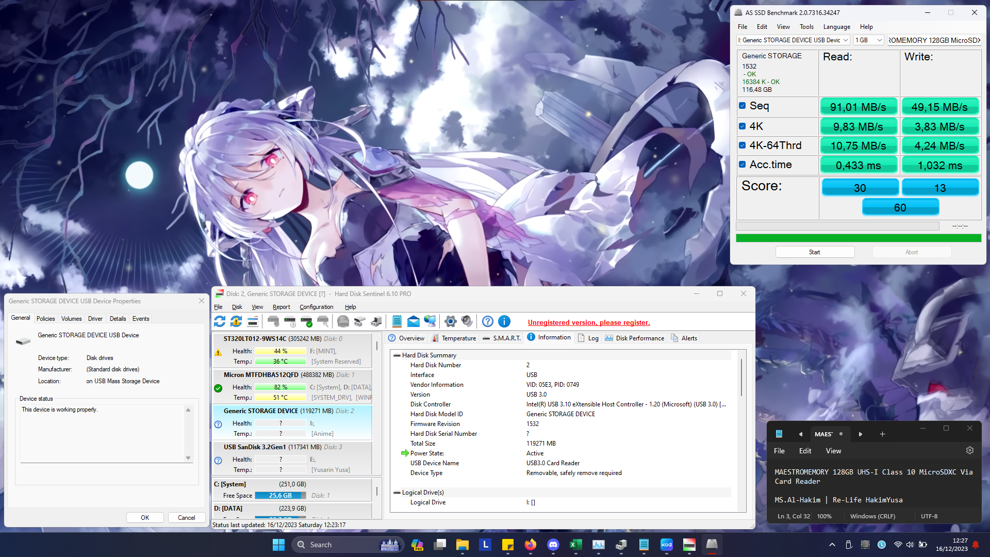Click the disk icon with green checkmark

click(x=306, y=322)
